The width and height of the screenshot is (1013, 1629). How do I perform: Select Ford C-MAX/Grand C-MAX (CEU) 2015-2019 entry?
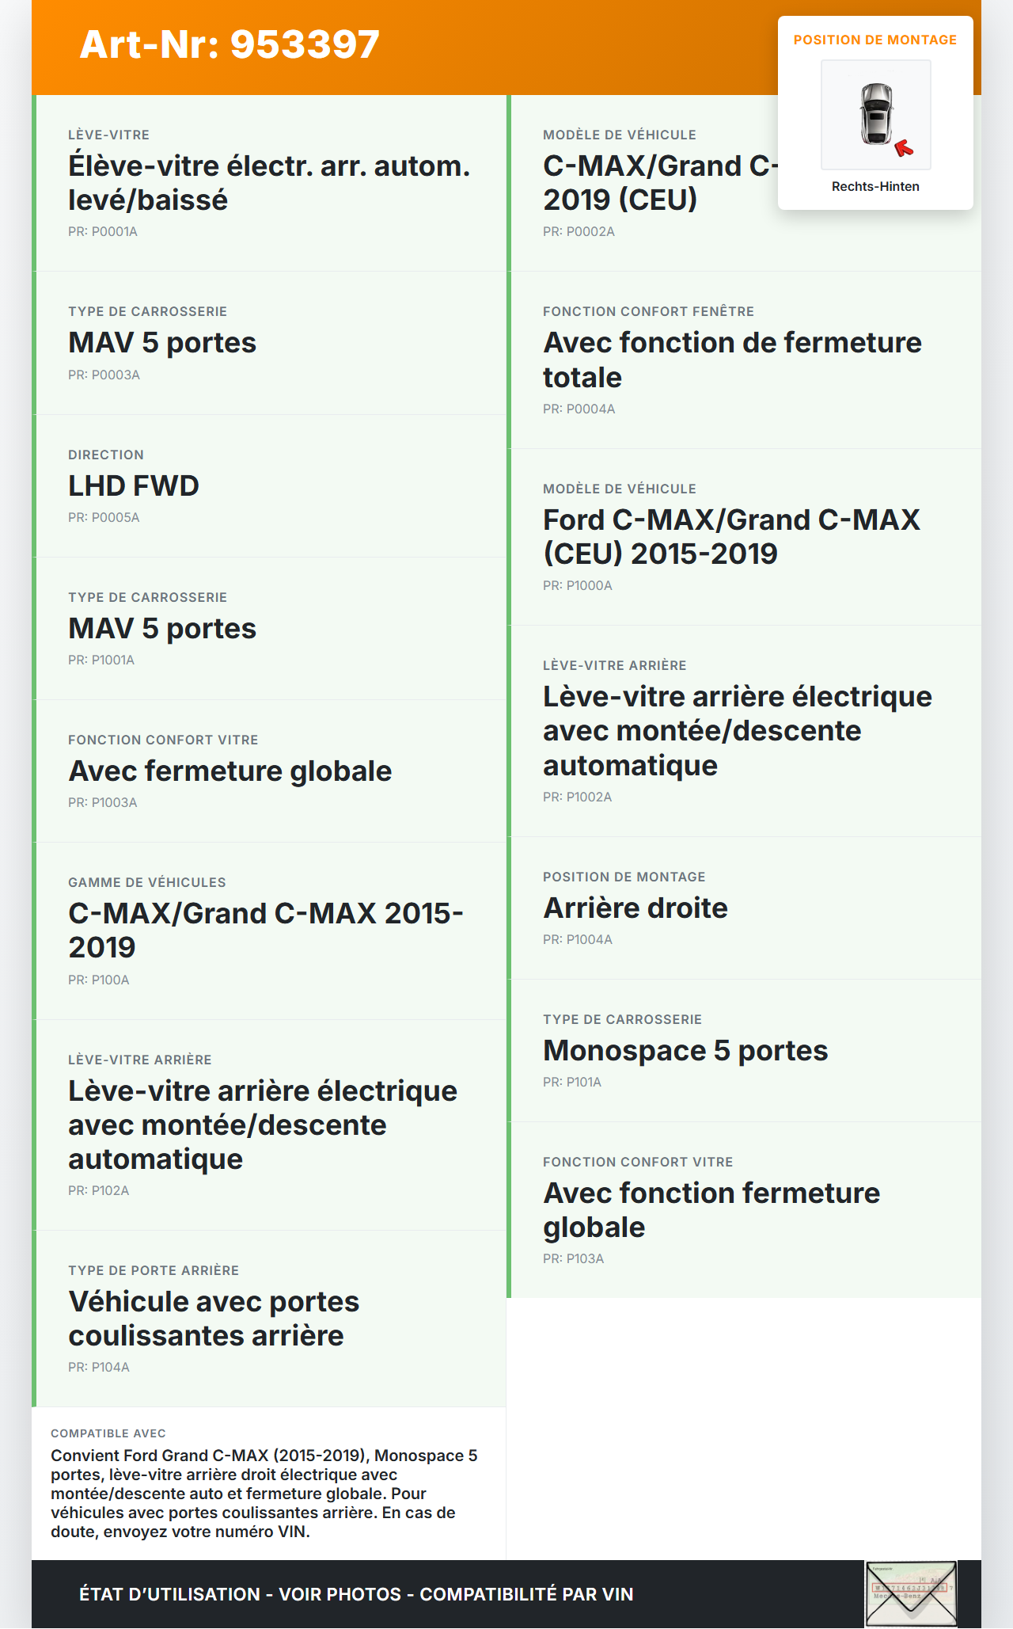[x=732, y=536]
